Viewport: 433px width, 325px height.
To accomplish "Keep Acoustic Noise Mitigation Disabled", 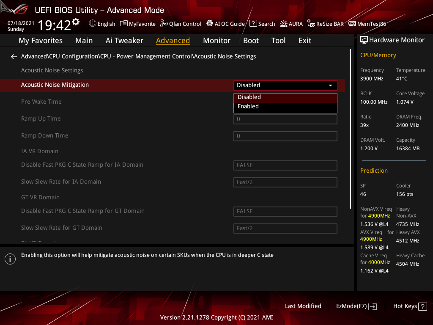I will pos(285,97).
